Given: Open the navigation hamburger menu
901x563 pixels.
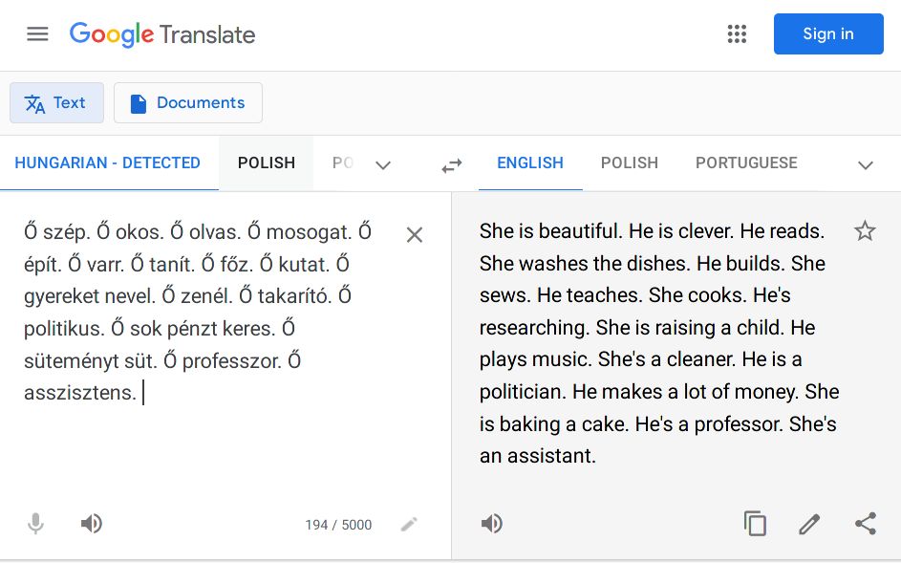Looking at the screenshot, I should click(x=37, y=33).
